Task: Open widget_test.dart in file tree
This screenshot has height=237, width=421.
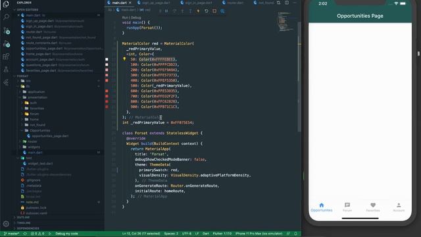Action: (x=40, y=163)
